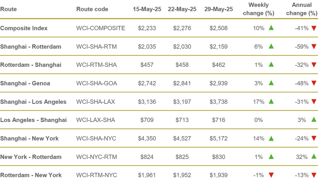Click the WCI-SHA-LAX route code cell
Image resolution: width=318 pixels, height=180 pixels.
[95, 101]
